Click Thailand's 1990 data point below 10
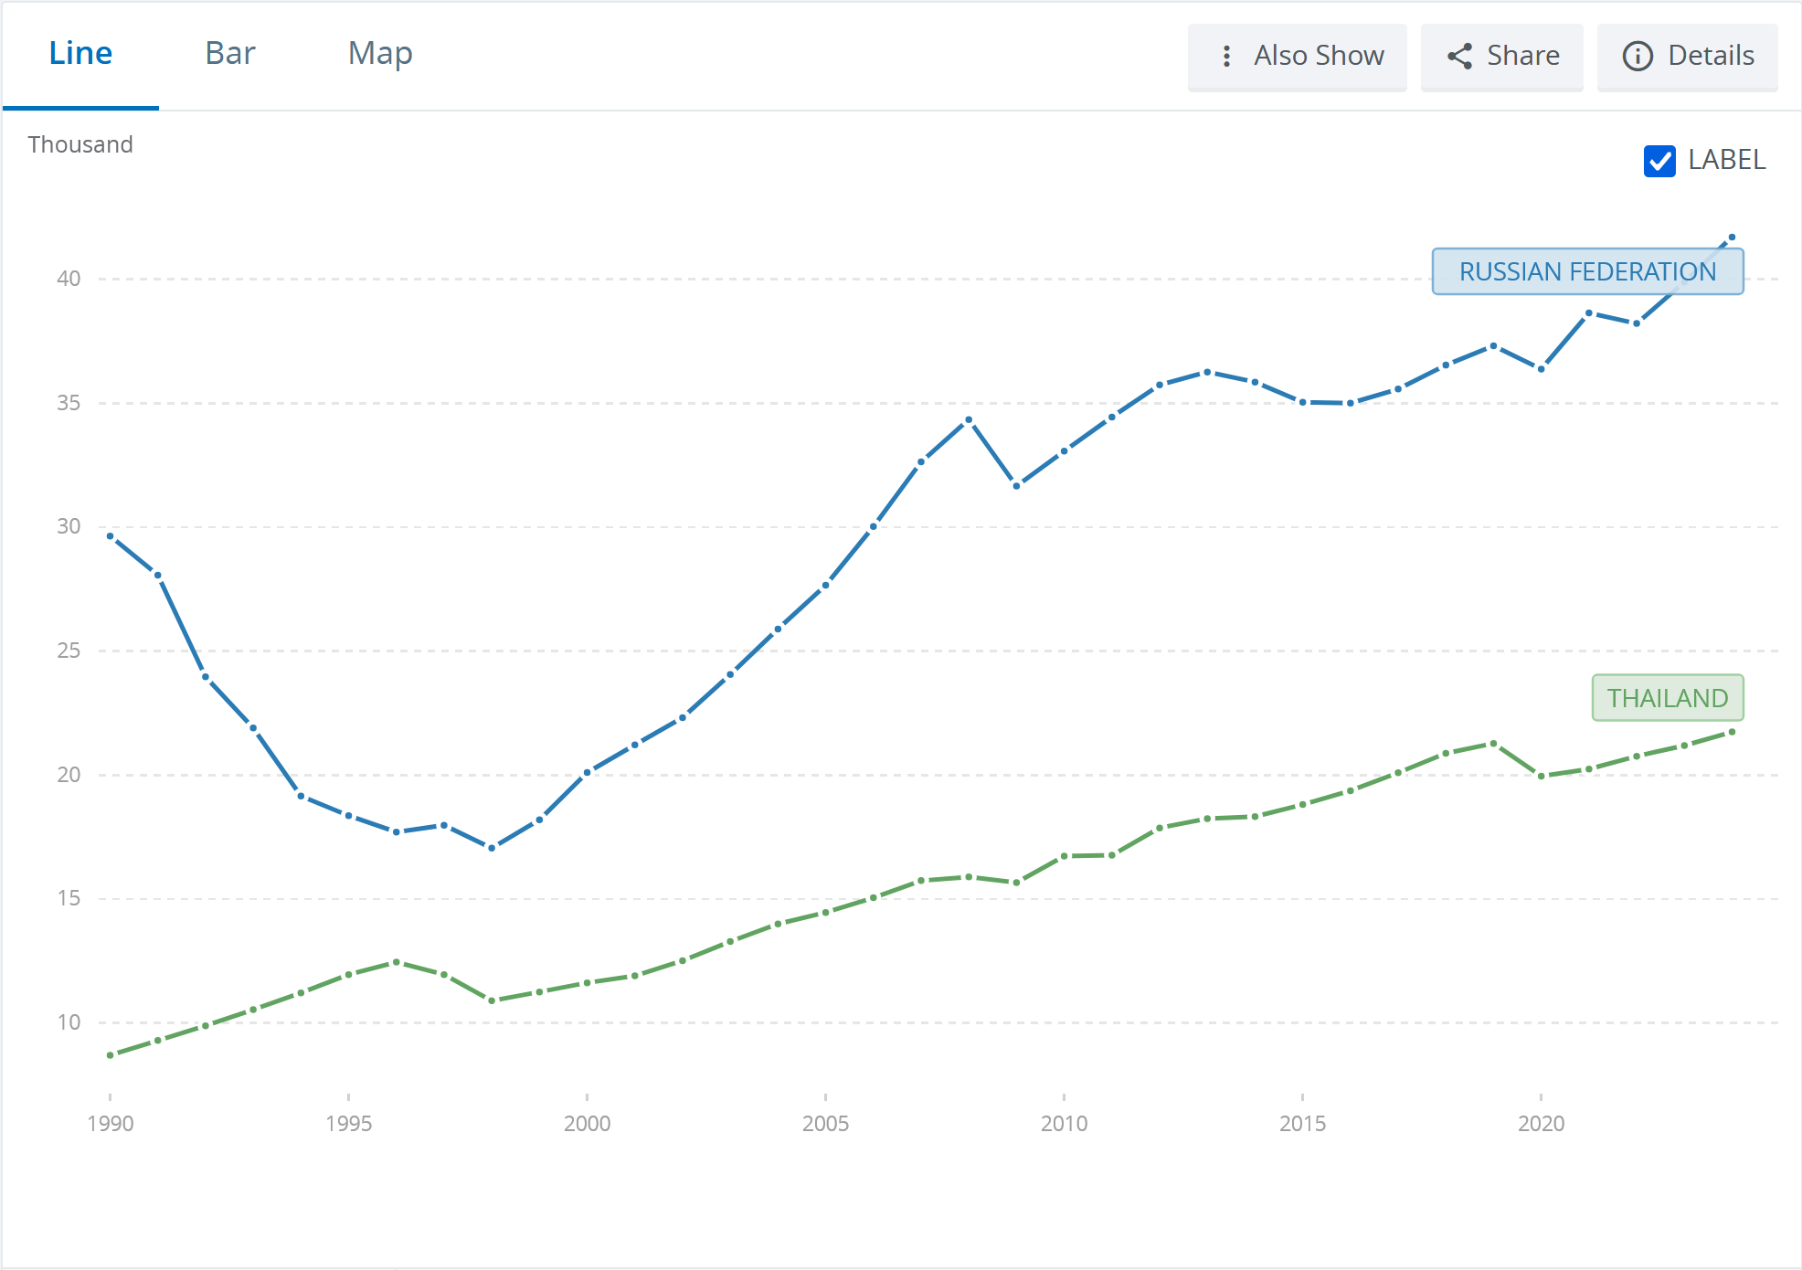This screenshot has height=1270, width=1802. (111, 1055)
